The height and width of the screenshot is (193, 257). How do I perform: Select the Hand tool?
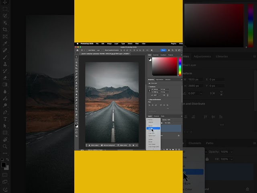76,115
